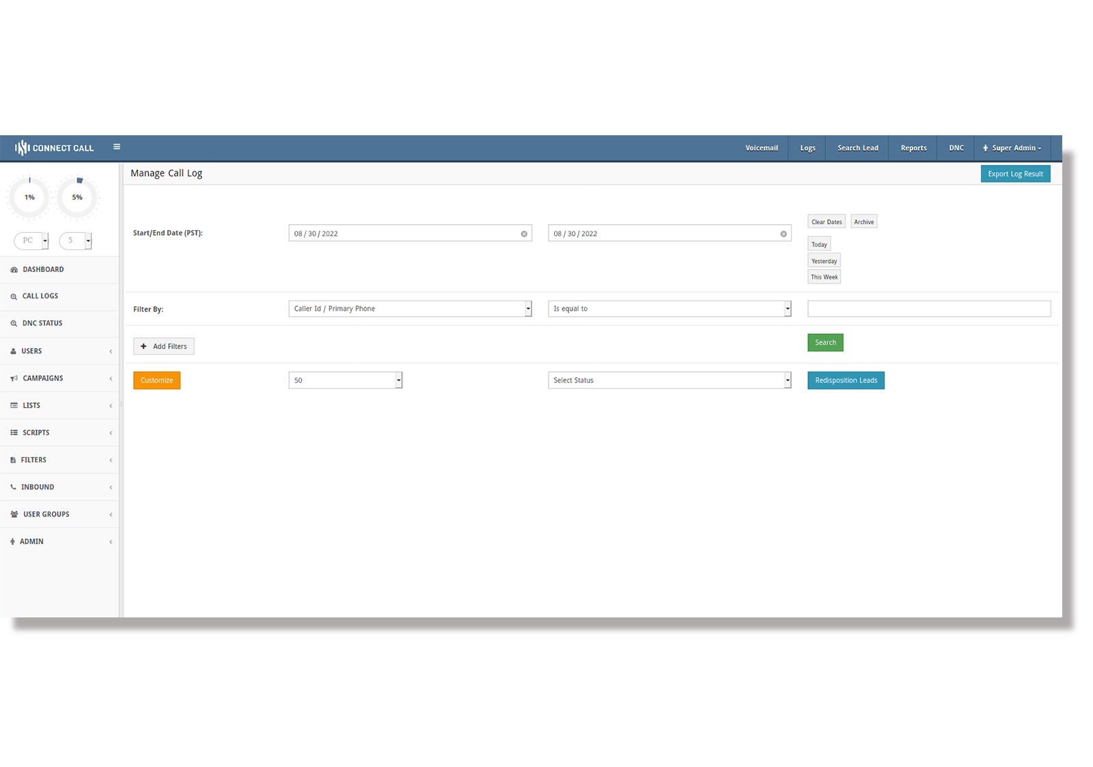The image size is (1093, 767).
Task: Select the Users person icon in sidebar
Action: (14, 350)
